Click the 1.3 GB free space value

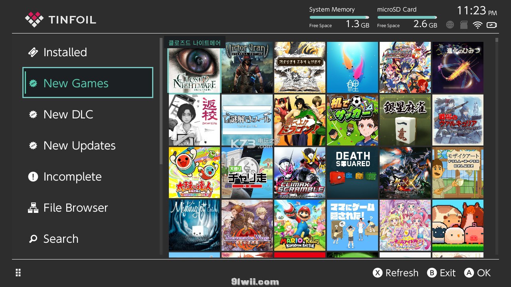(358, 24)
